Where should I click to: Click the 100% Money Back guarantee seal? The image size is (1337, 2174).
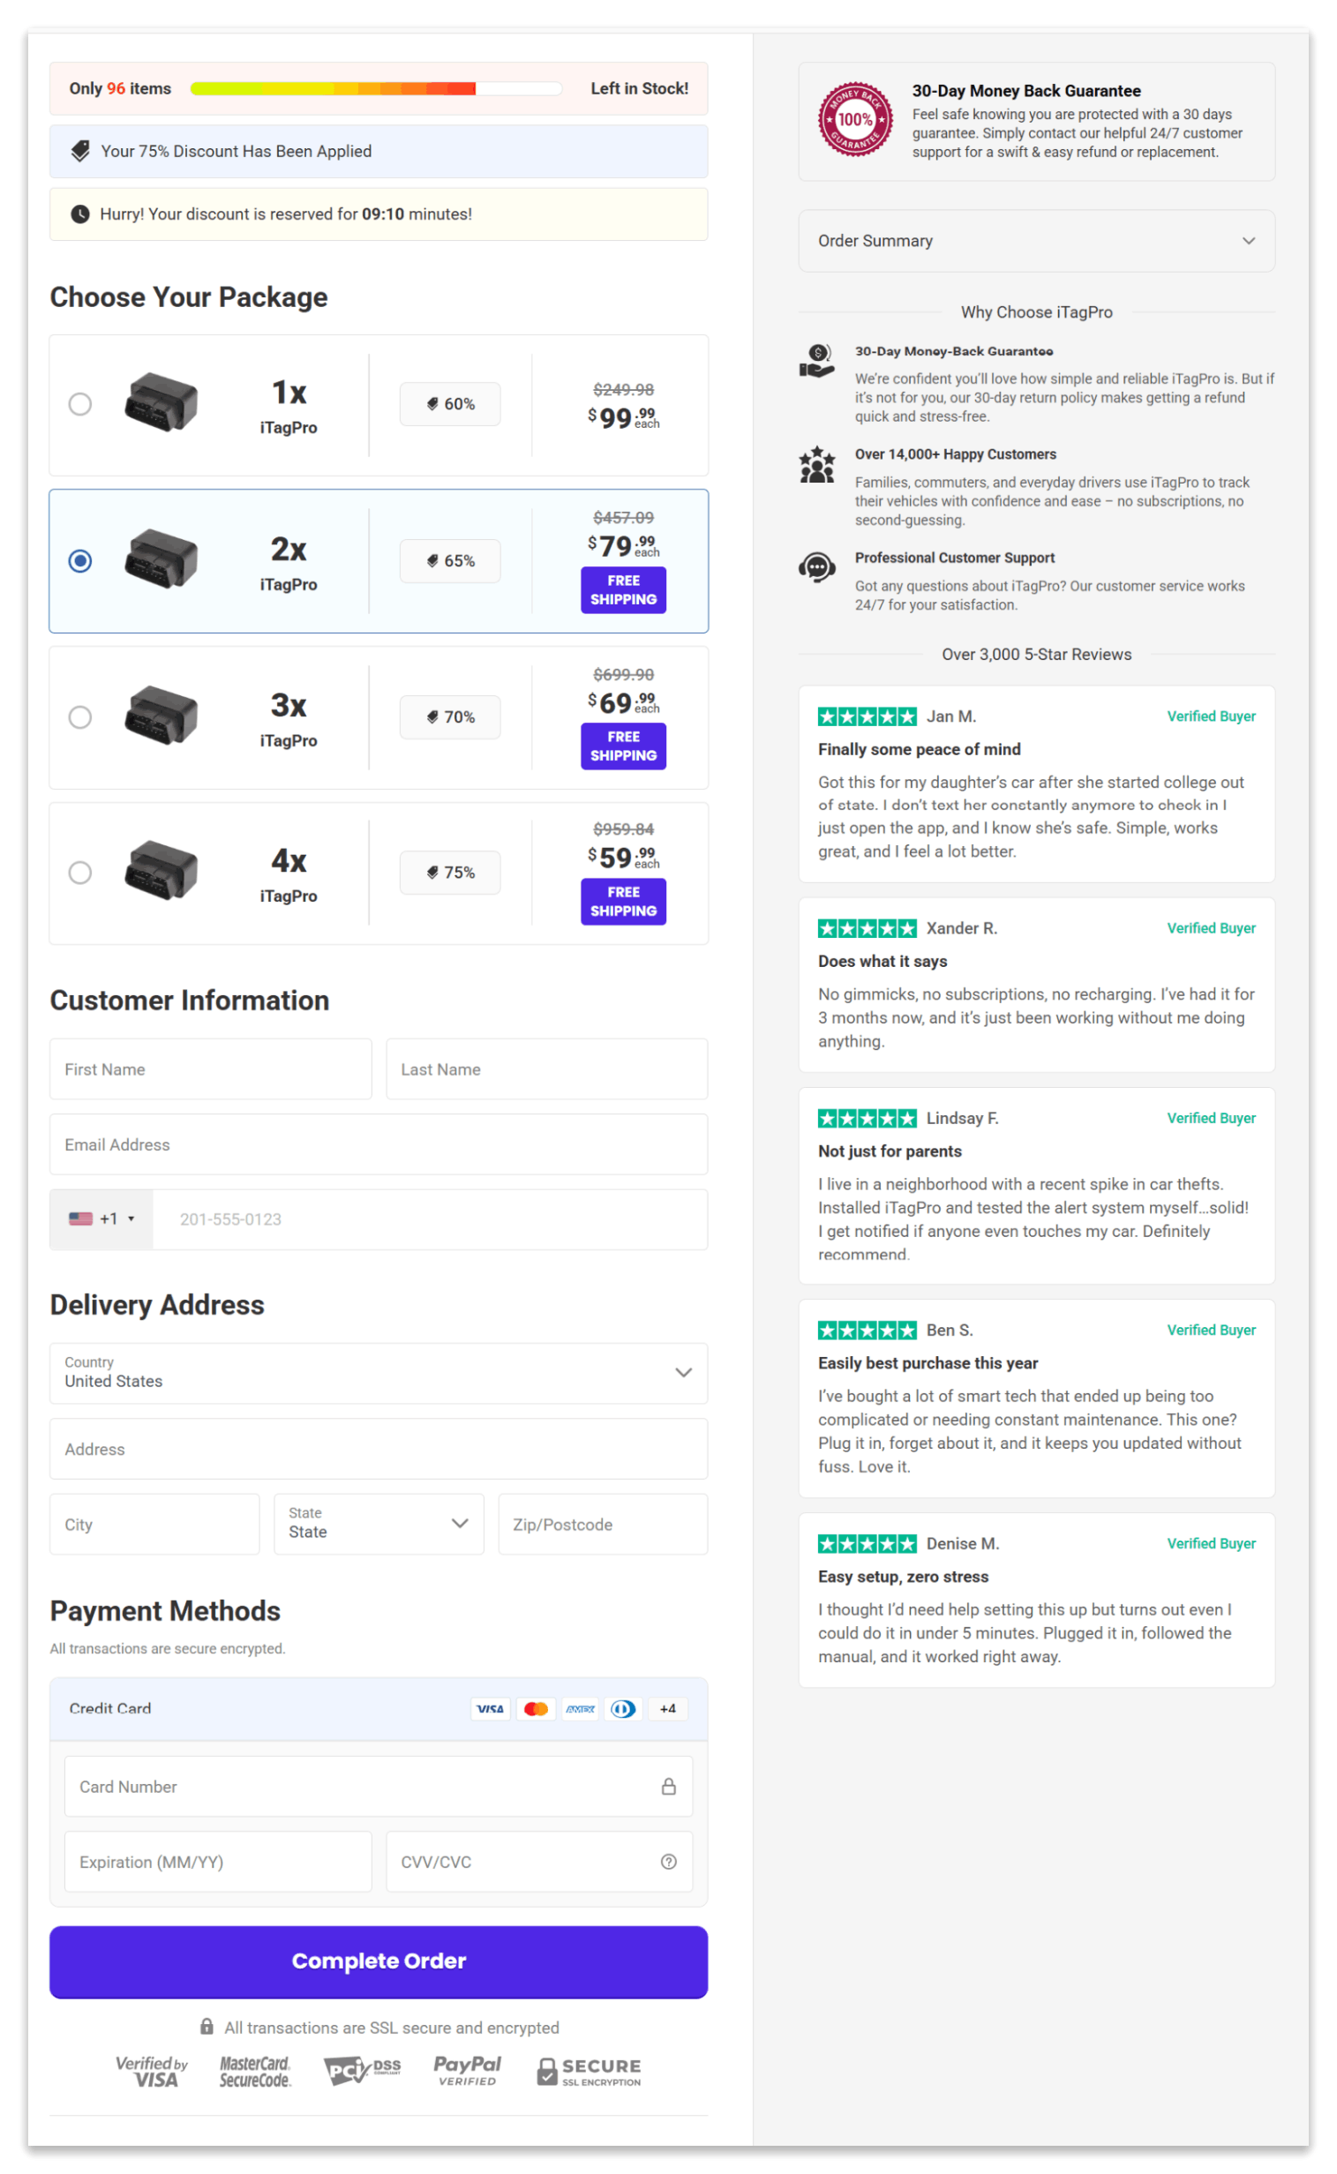[x=855, y=119]
